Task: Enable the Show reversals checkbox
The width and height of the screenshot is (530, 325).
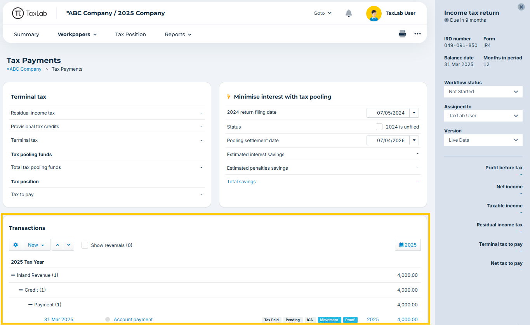Action: pyautogui.click(x=85, y=245)
